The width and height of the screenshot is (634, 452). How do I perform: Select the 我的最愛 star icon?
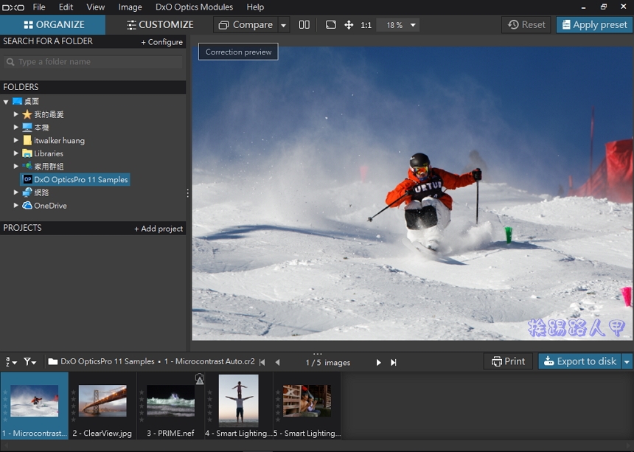27,114
